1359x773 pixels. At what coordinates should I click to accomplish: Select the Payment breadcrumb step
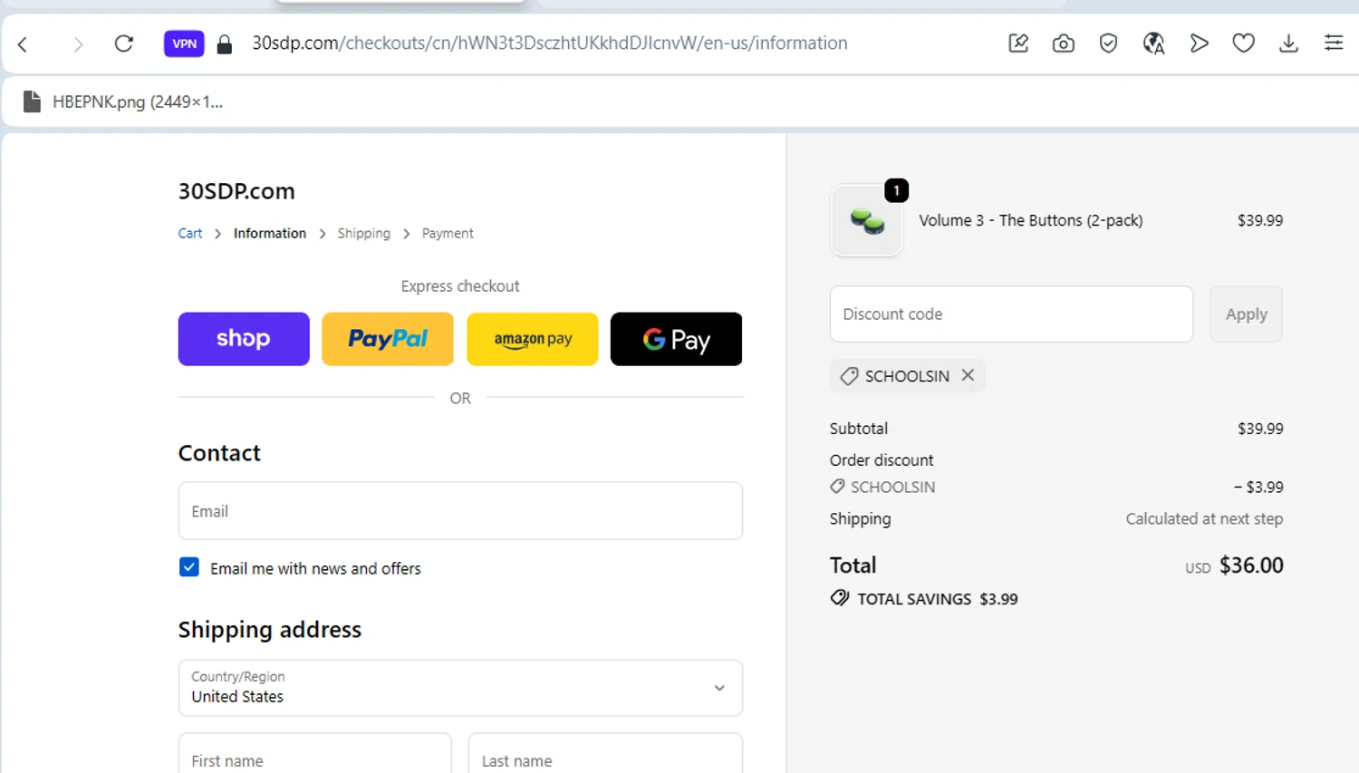coord(448,234)
